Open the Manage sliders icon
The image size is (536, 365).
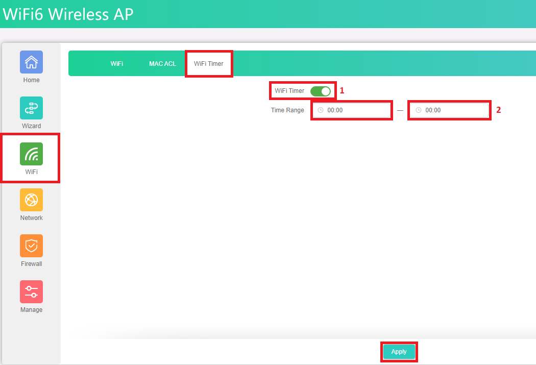click(x=31, y=292)
